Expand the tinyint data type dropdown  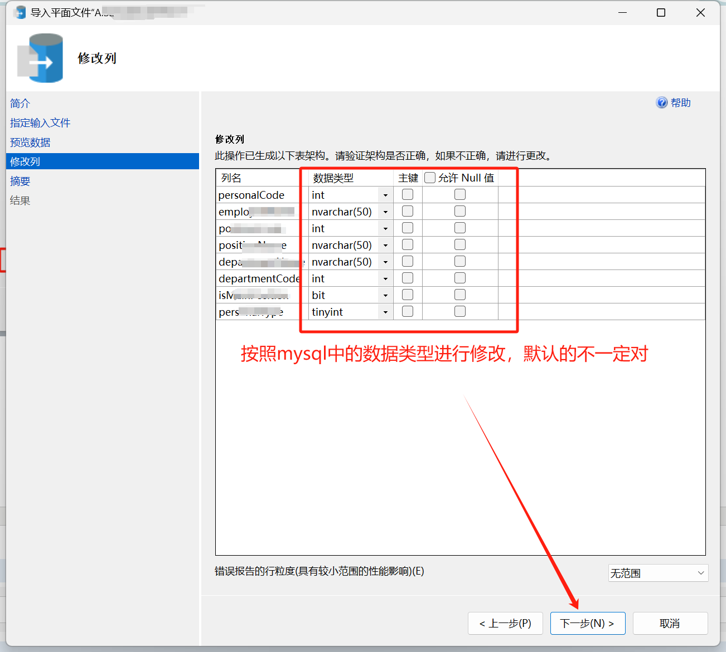coord(385,312)
